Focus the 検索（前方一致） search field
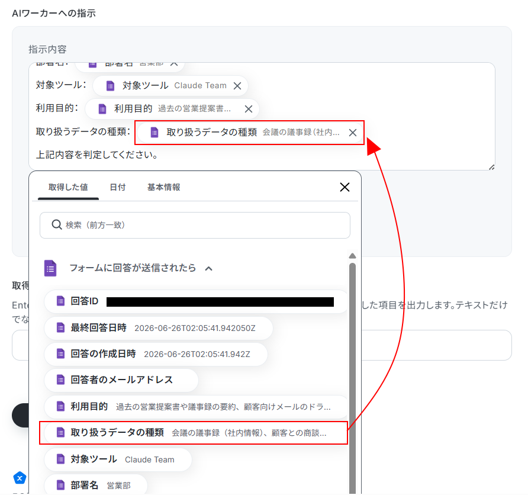Viewport: 528px width, 495px height. (195, 225)
